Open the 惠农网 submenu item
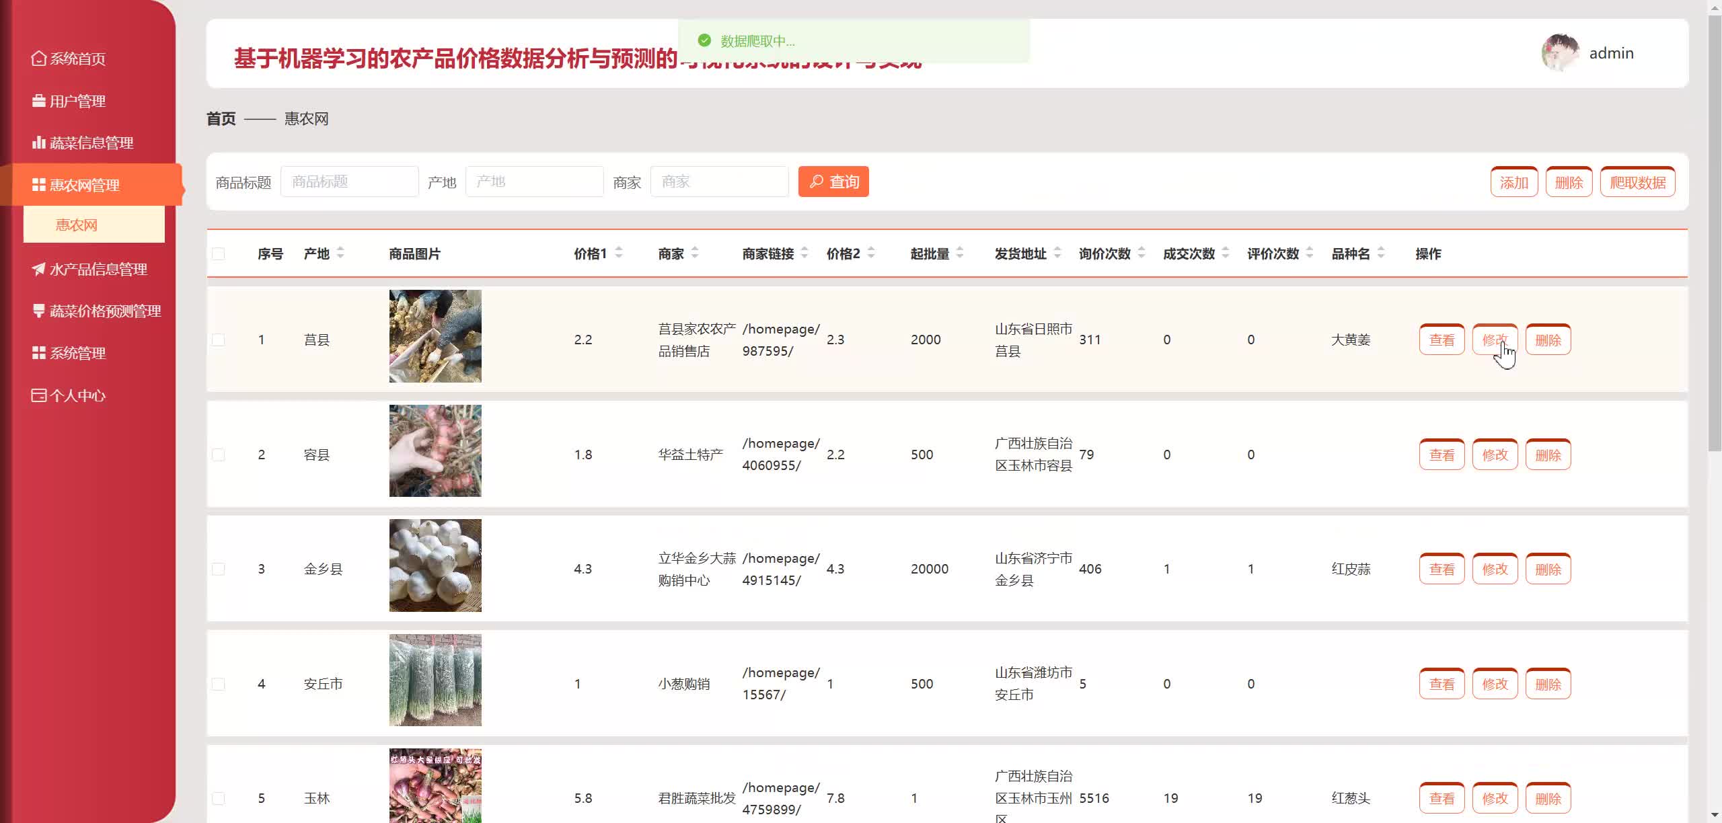Image resolution: width=1722 pixels, height=823 pixels. pyautogui.click(x=77, y=225)
